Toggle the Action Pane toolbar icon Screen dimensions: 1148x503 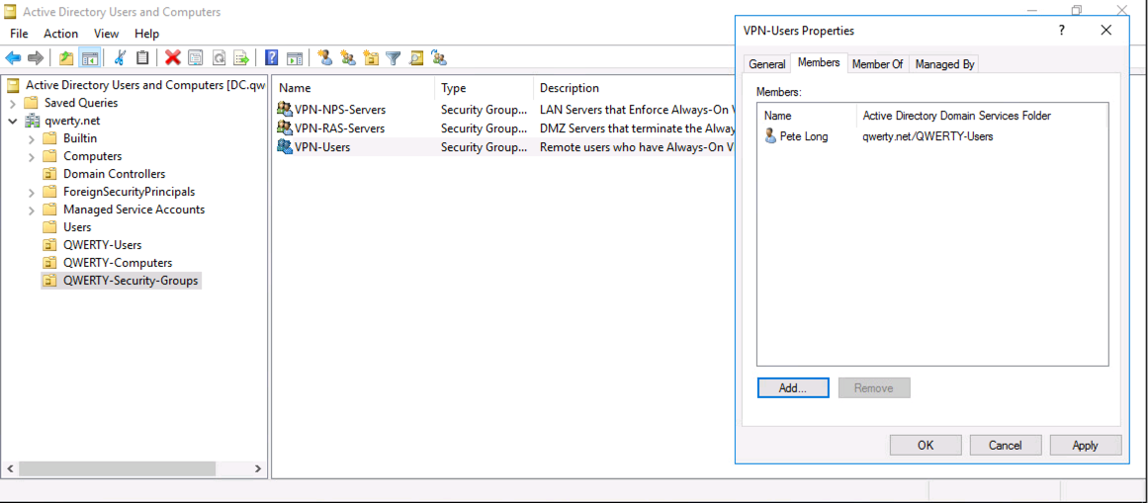295,58
